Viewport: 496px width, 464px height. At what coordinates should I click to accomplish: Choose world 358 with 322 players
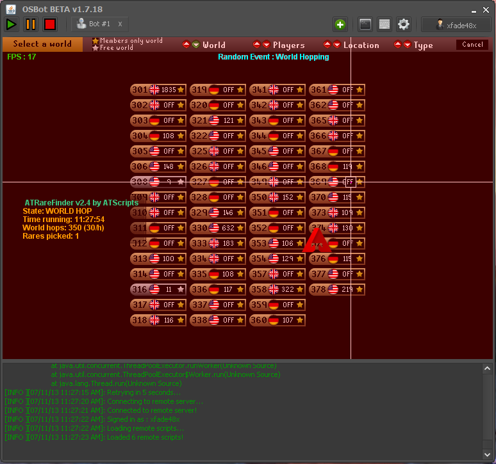[277, 289]
